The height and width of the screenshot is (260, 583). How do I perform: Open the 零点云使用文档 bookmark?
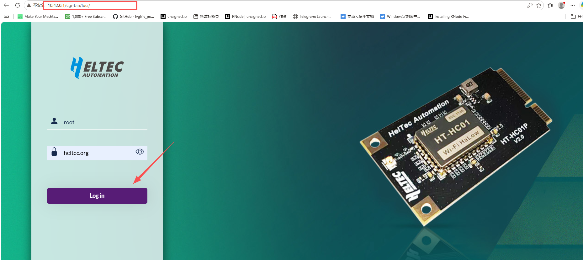(357, 17)
